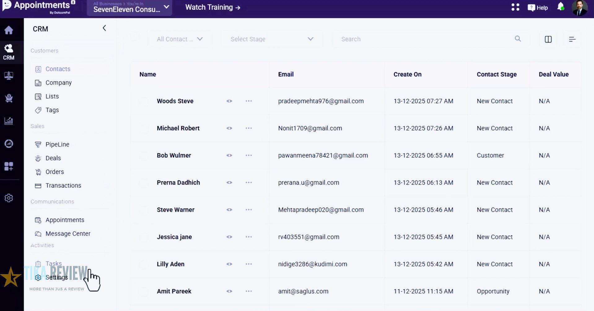Click the Watch Training link
Screen dimensions: 594x311
[213, 7]
